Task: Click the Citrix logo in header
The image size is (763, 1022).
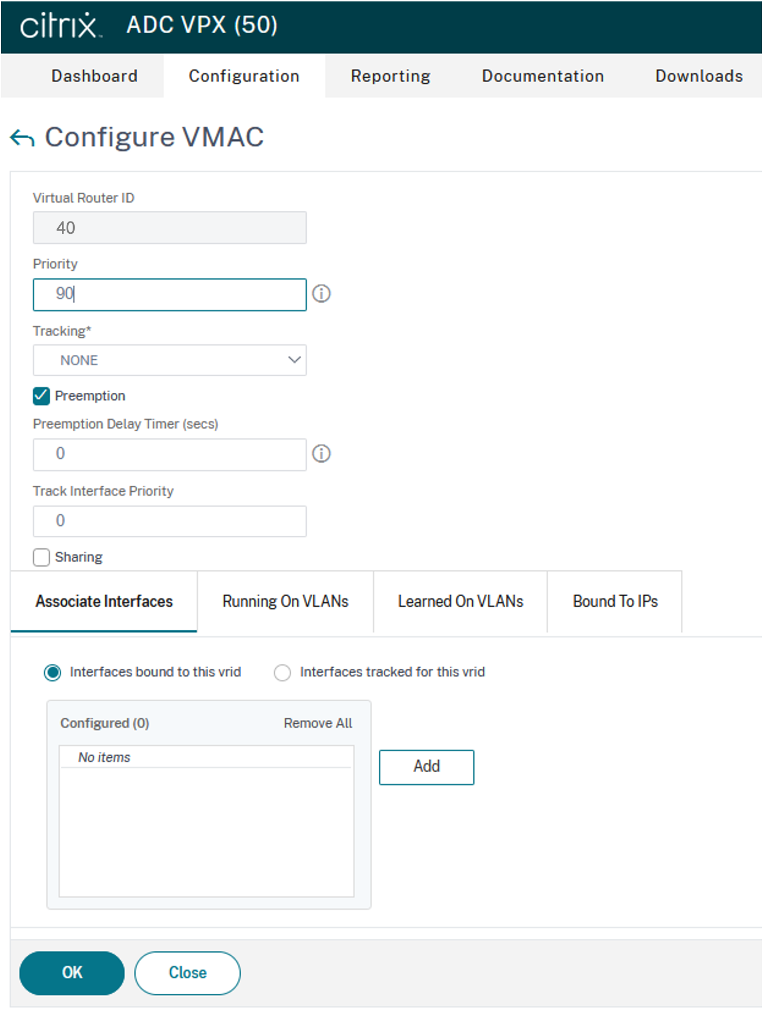Action: point(59,26)
